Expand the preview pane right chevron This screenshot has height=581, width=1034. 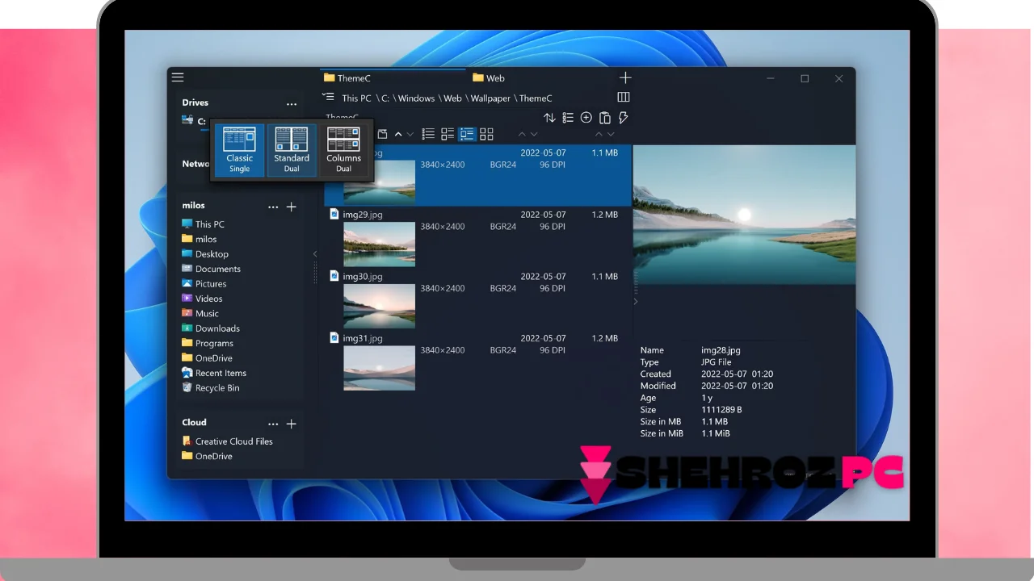click(636, 302)
